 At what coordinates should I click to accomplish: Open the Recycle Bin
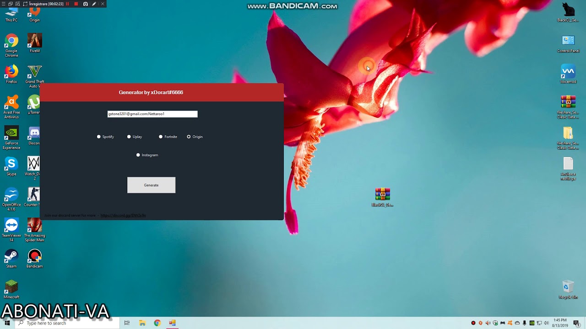pyautogui.click(x=568, y=290)
